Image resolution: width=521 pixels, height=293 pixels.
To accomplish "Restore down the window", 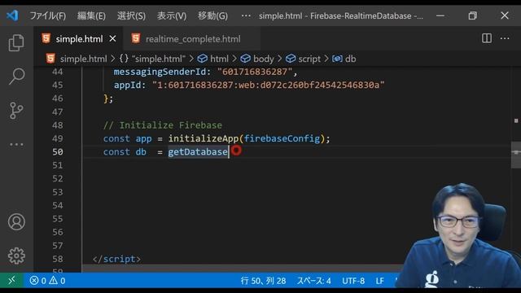I will click(x=472, y=15).
